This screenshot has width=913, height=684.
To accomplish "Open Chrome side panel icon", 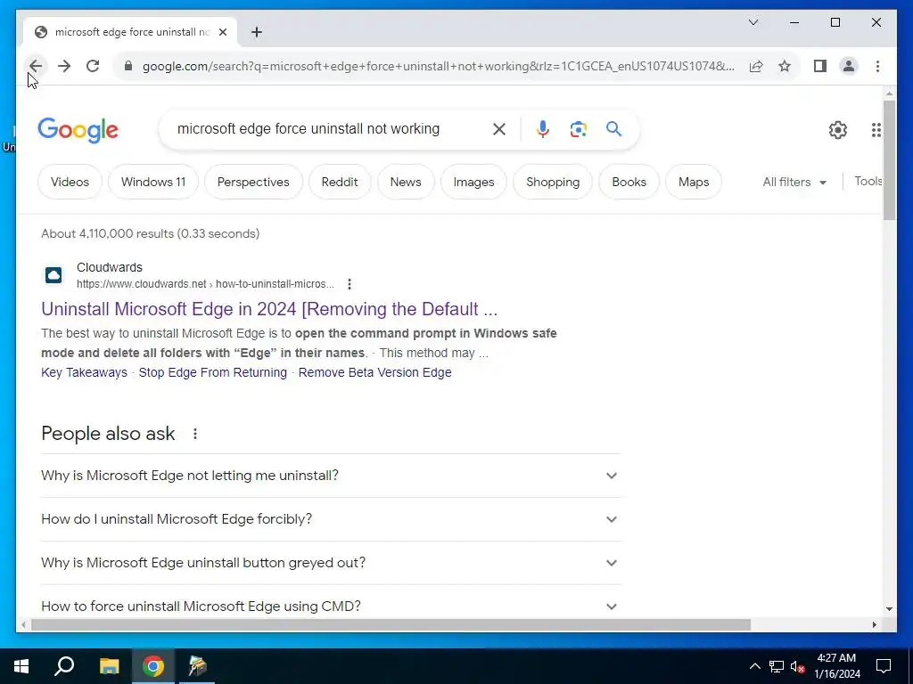I will click(820, 66).
